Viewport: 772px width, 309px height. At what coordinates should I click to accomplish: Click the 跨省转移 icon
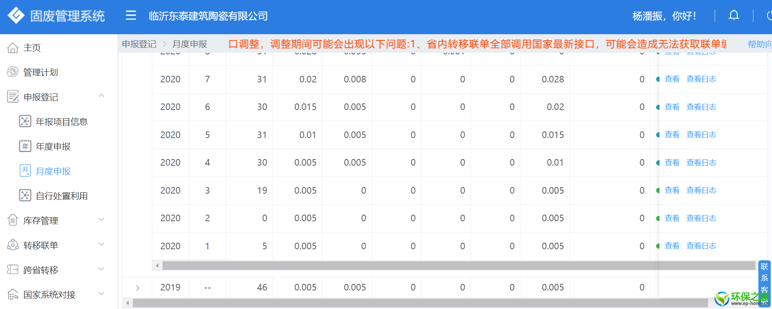coord(13,270)
